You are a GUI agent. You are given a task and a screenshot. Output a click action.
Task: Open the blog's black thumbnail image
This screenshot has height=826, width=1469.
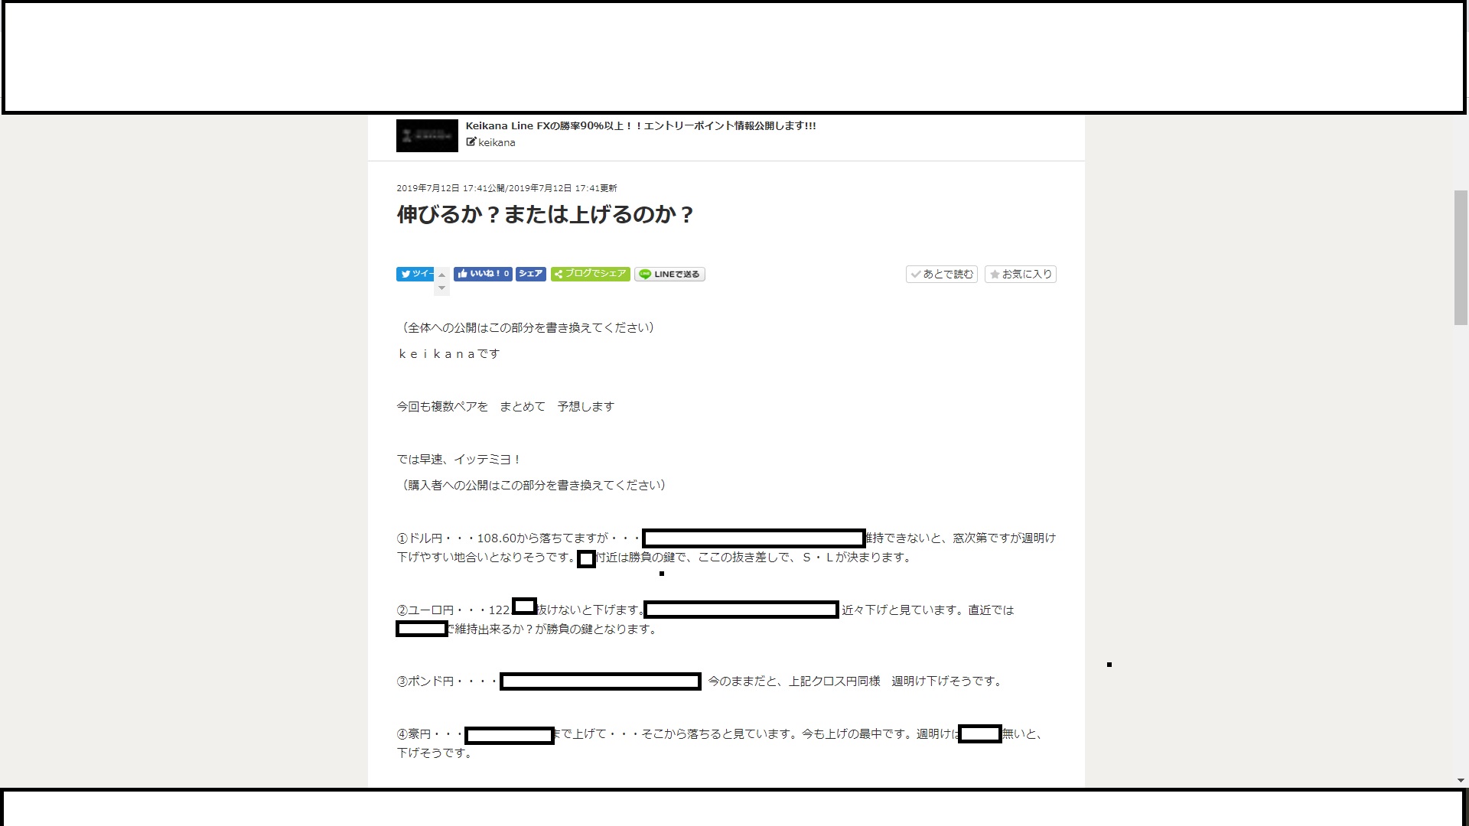[427, 135]
